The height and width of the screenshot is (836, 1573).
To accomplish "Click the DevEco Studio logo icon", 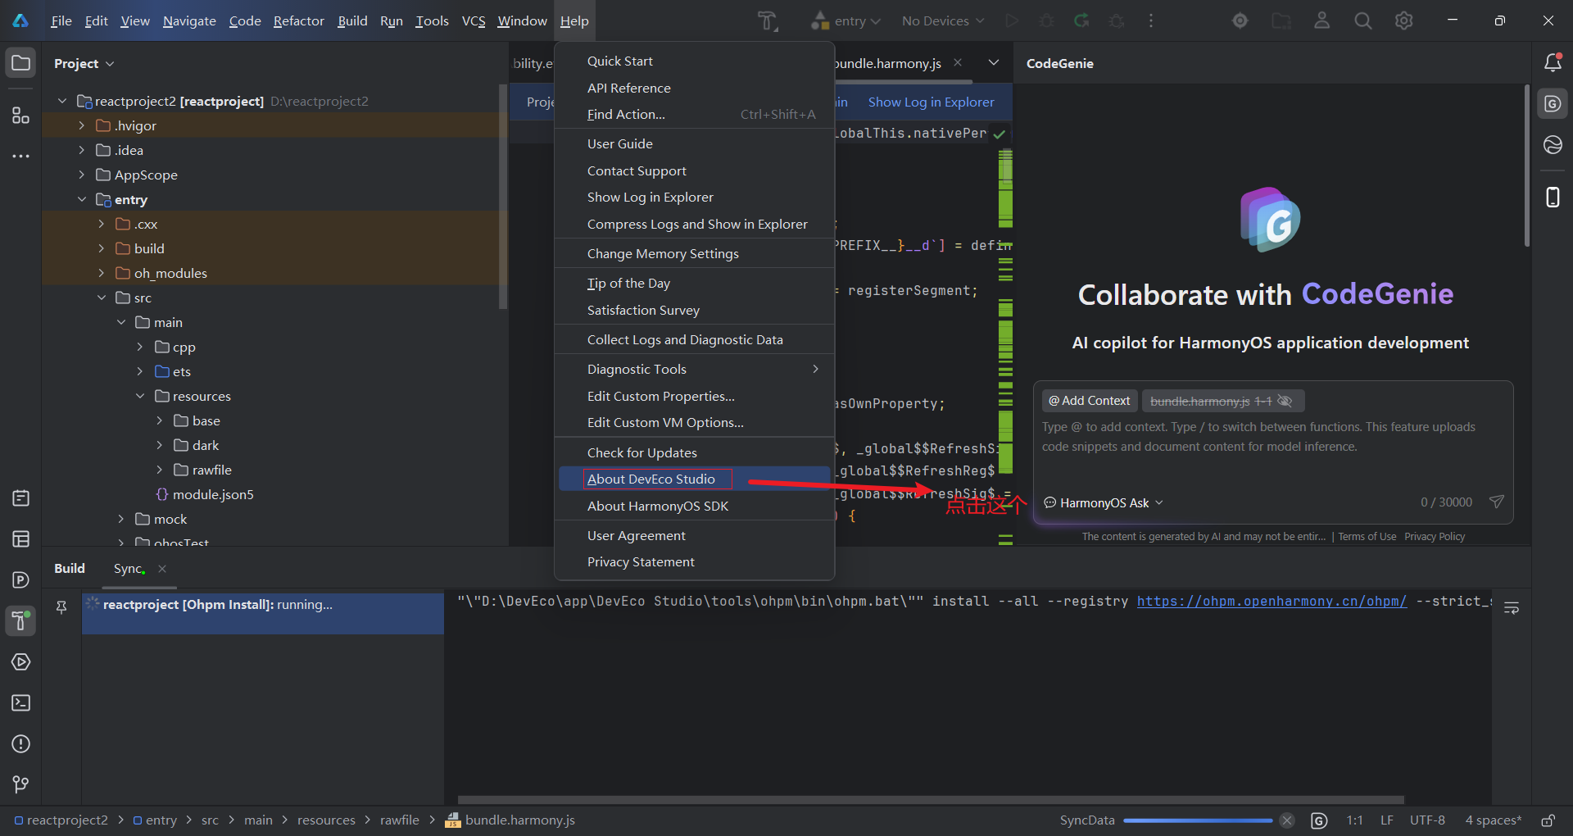I will [x=20, y=21].
